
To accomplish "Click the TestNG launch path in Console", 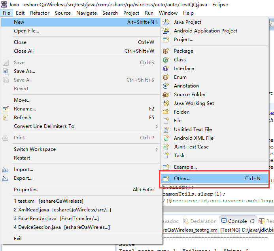I will click(x=218, y=230).
